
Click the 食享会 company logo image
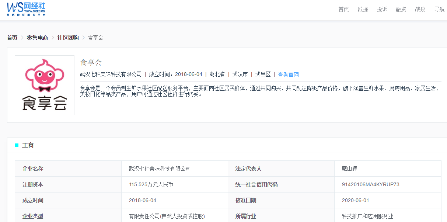(x=45, y=85)
